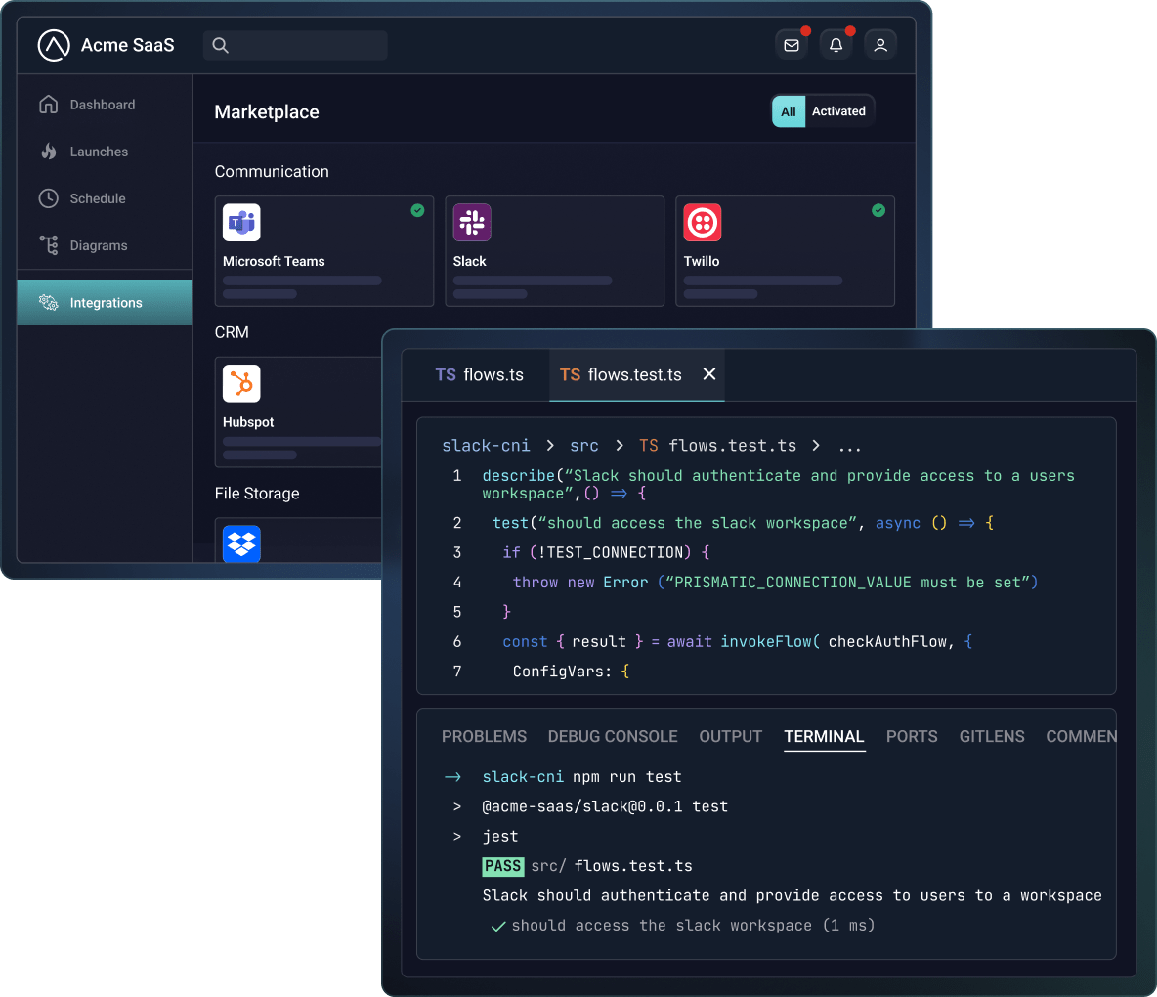Click line number 4 in editor

click(x=456, y=583)
